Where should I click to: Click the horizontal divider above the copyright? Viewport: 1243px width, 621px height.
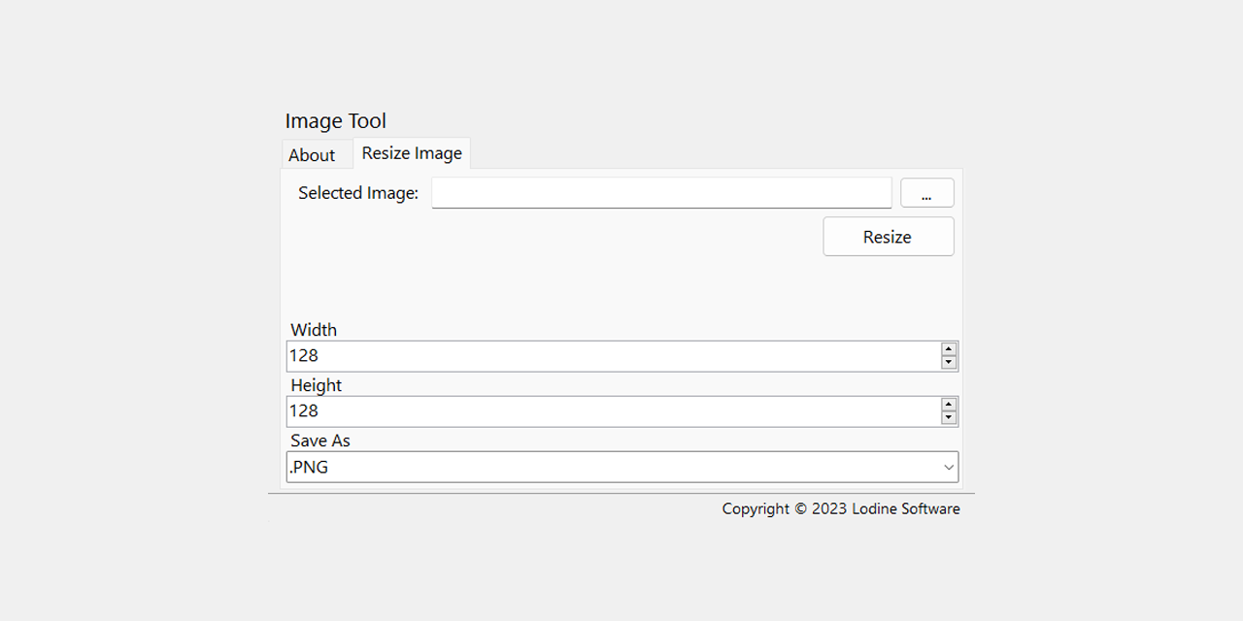click(621, 494)
